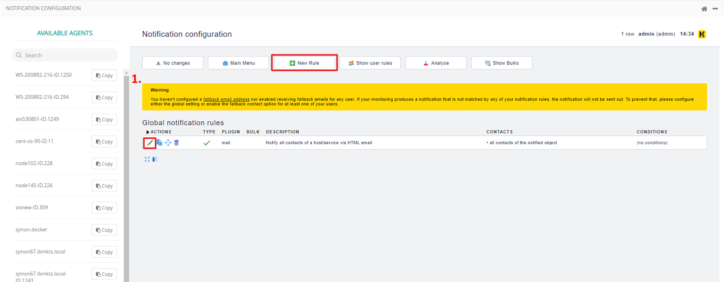Viewport: 724px width, 282px height.
Task: Toggle the sidebar panel icon below the rule
Action: [154, 159]
